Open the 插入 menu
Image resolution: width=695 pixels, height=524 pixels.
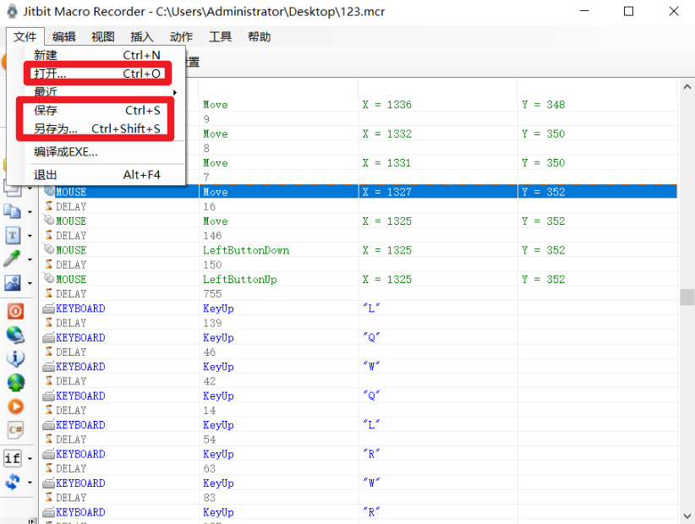[142, 36]
